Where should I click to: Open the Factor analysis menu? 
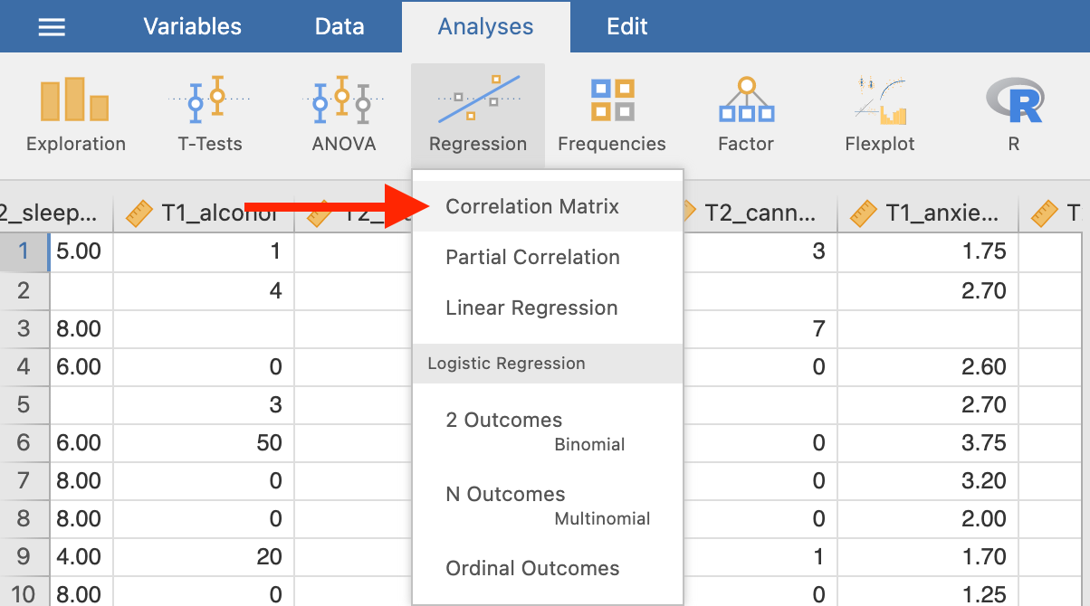pyautogui.click(x=746, y=114)
